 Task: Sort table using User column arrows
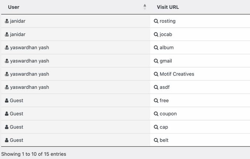[145, 7]
